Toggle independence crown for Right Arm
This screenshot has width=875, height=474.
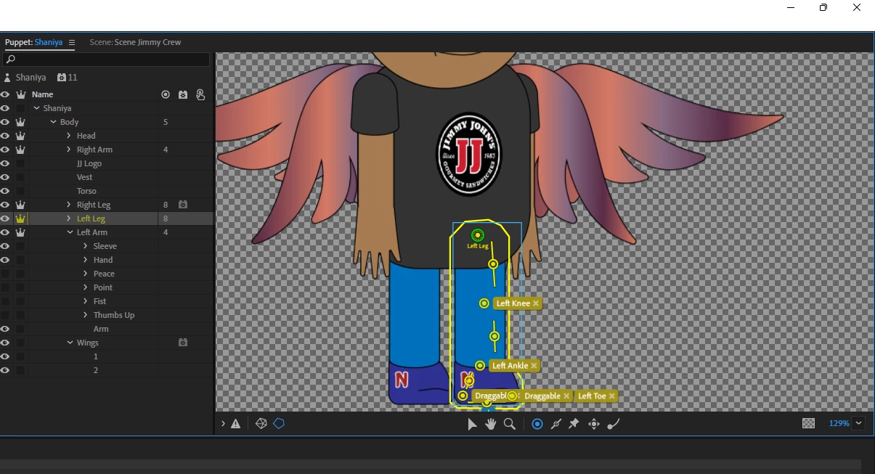click(20, 150)
